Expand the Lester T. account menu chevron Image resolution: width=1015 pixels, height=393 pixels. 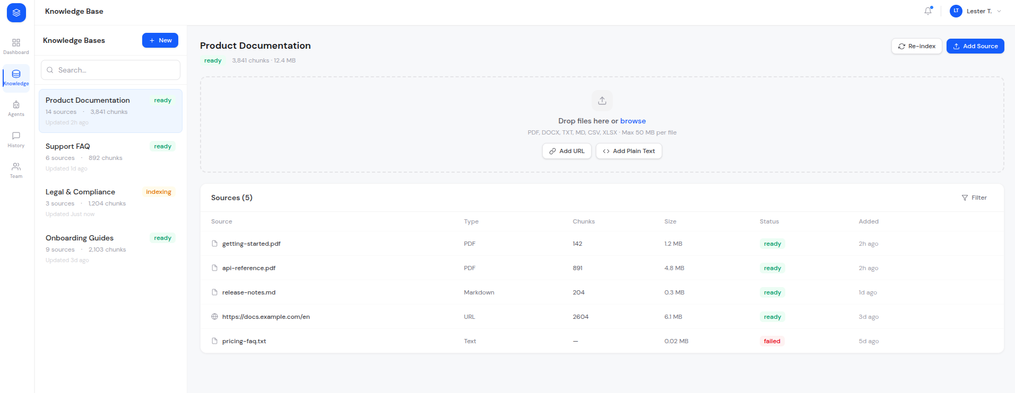pos(999,11)
